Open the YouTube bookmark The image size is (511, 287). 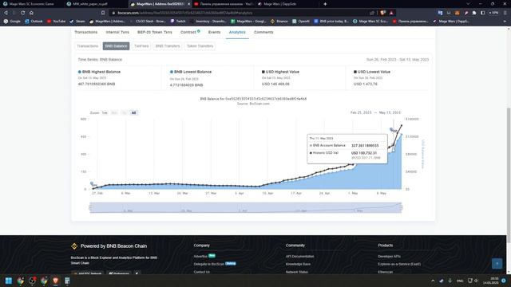56,22
